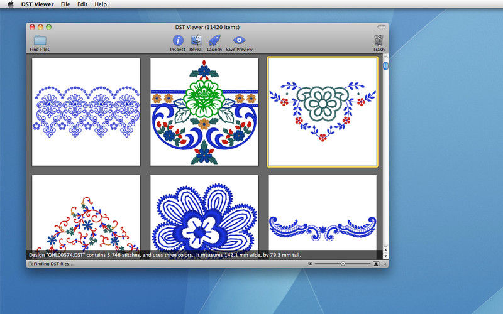Select the highlighted teal flower garland thumbnail
503x314 pixels.
[323, 112]
